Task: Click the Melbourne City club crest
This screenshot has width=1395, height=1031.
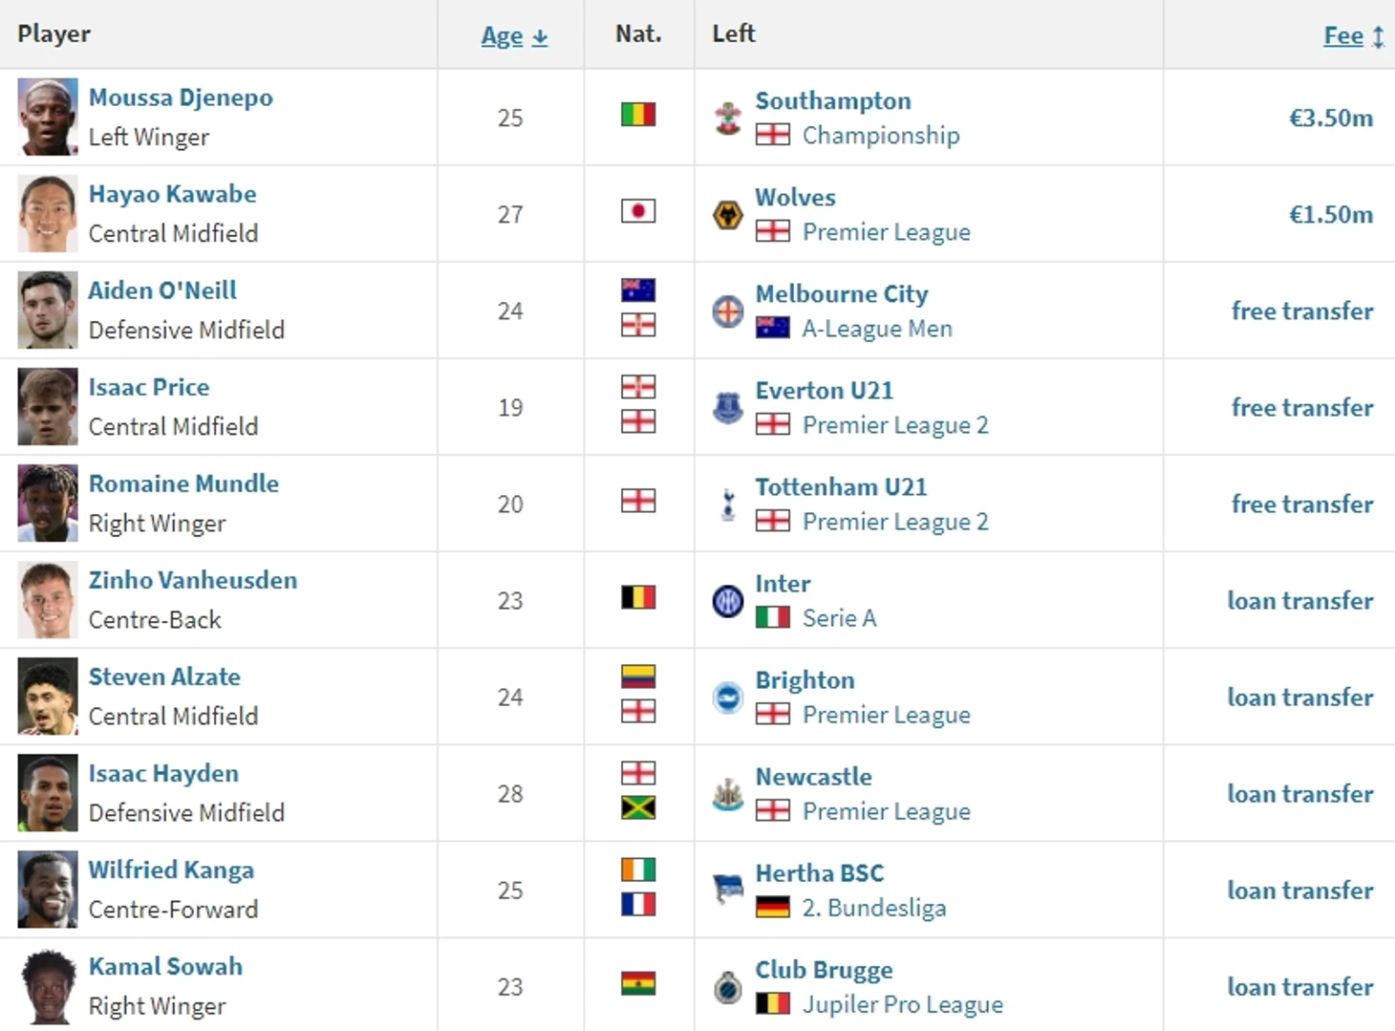Action: 728,311
